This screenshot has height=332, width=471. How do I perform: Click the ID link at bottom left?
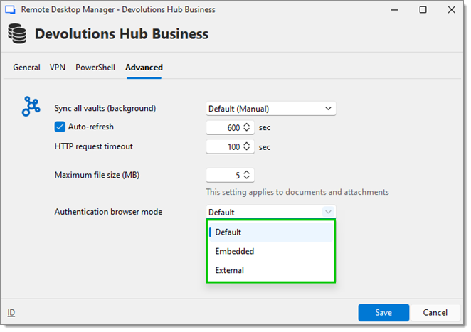[11, 313]
